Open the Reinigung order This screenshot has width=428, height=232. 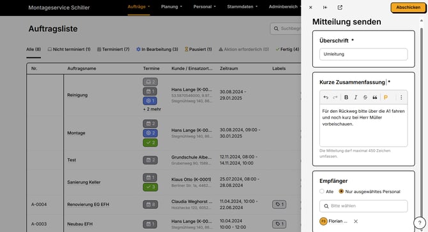[77, 95]
